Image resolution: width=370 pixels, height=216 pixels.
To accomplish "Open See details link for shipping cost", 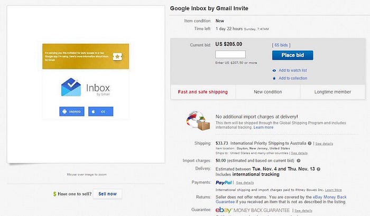I will (x=324, y=143).
